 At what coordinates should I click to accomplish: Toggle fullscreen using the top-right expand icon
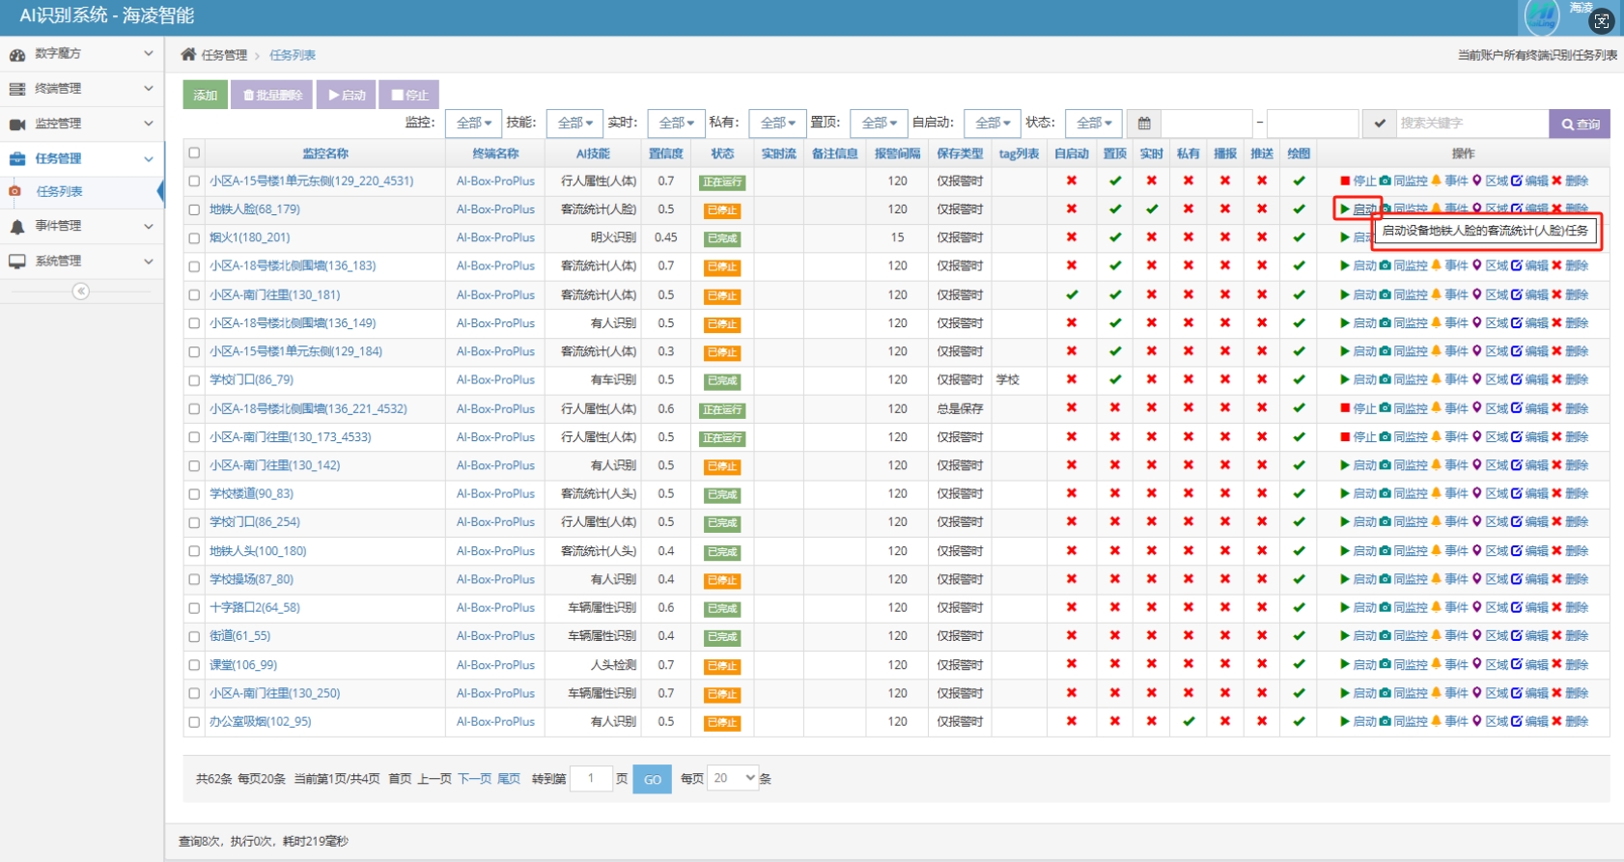point(1602,20)
